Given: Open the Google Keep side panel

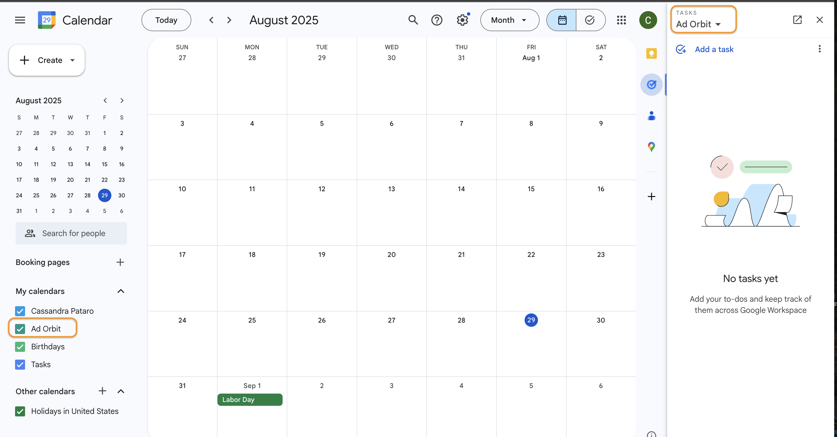Looking at the screenshot, I should (x=652, y=54).
